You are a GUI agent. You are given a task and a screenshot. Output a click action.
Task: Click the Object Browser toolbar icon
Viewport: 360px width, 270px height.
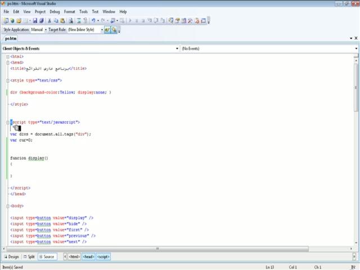(x=184, y=21)
